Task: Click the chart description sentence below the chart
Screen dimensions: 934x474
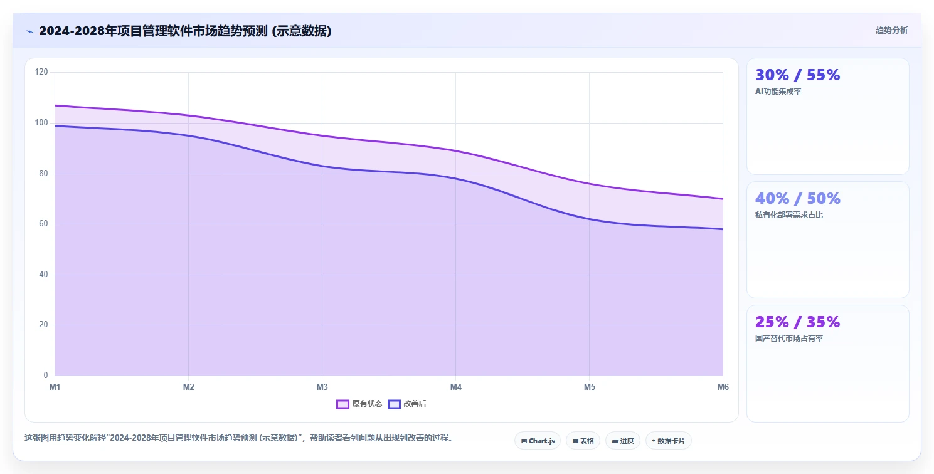Action: click(x=238, y=438)
